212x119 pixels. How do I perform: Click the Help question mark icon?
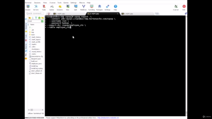(115, 8)
